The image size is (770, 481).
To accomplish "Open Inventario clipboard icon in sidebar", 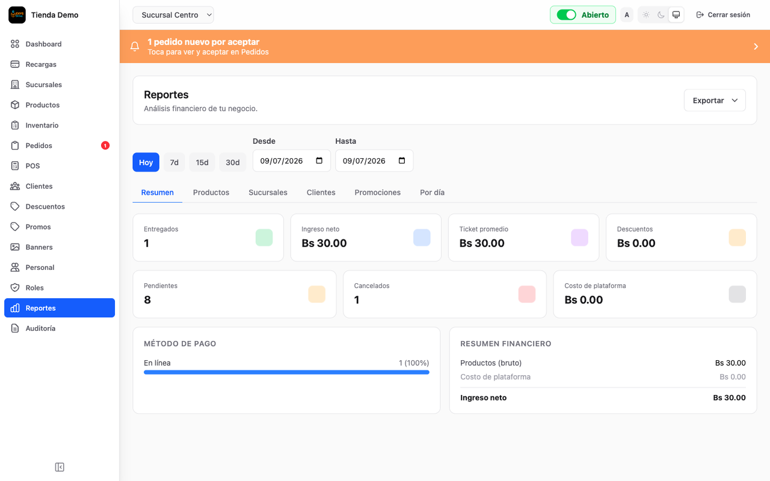I will [15, 125].
